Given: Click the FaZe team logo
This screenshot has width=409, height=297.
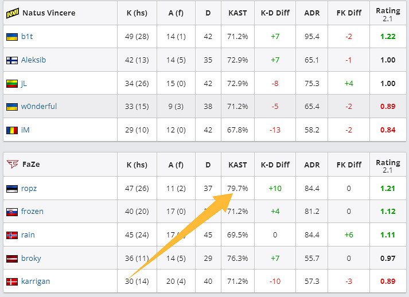Looking at the screenshot, I should tap(13, 165).
